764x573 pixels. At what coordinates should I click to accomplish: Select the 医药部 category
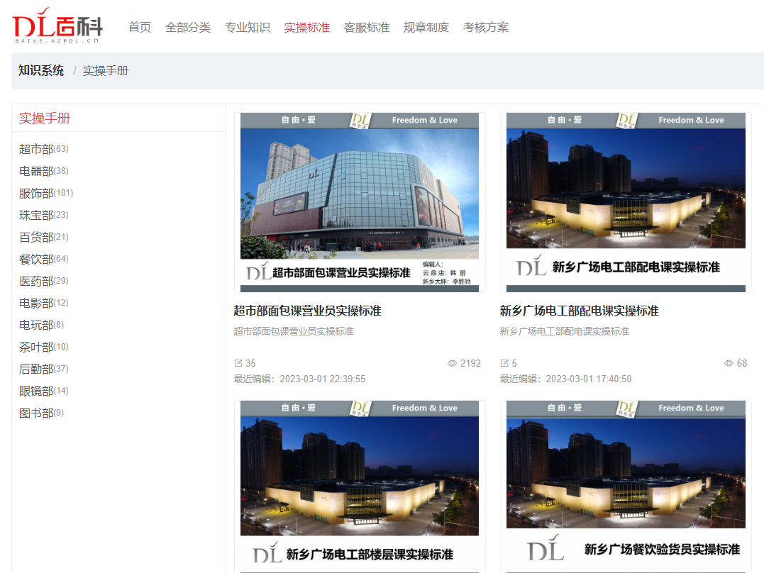pyautogui.click(x=35, y=281)
